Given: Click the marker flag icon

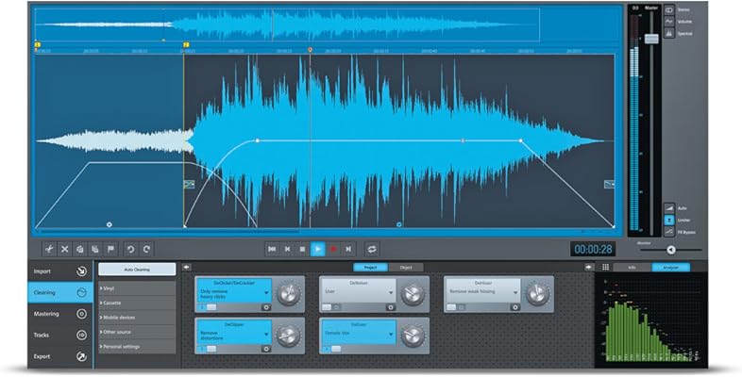Looking at the screenshot, I should point(111,249).
